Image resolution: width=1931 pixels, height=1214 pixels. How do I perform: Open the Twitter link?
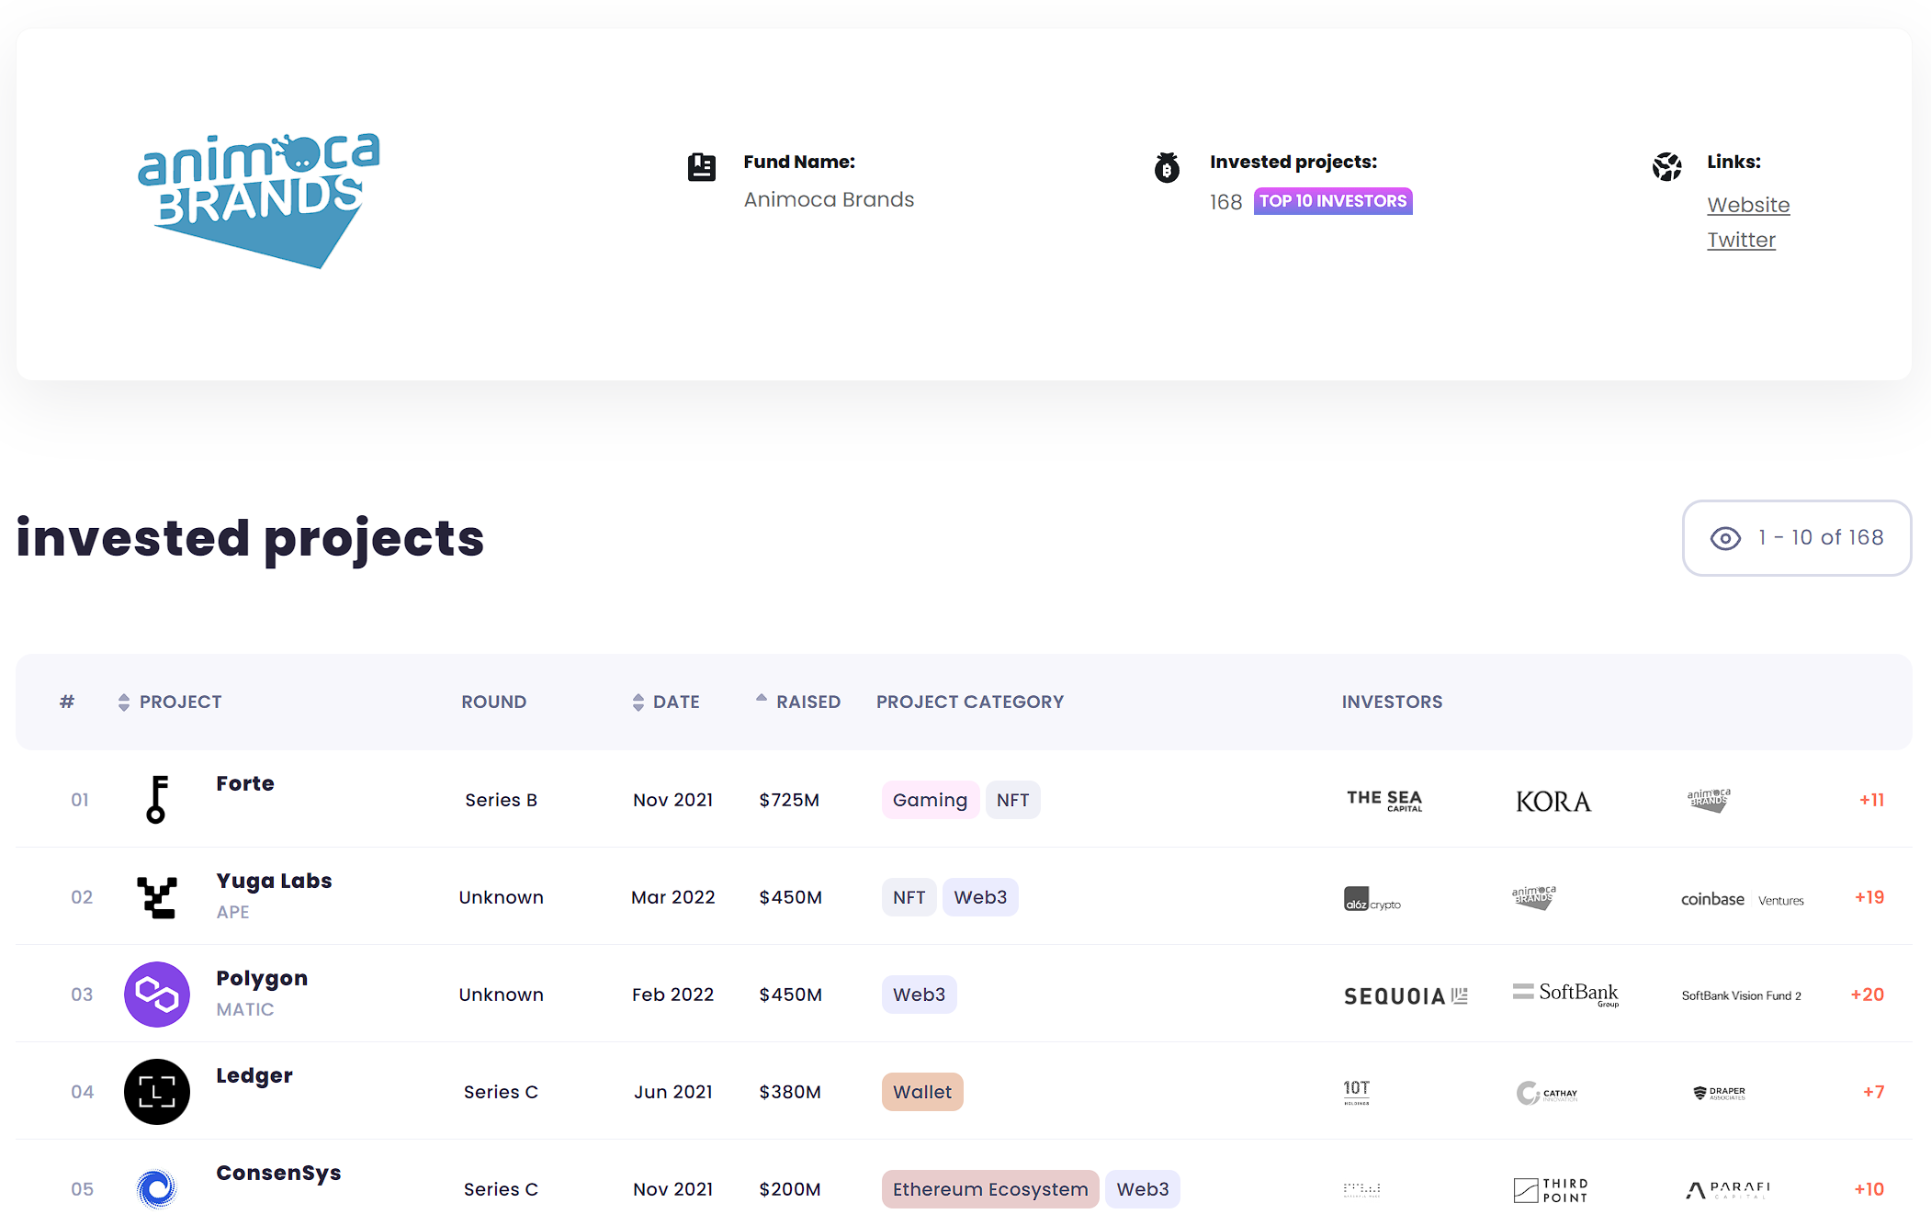click(x=1740, y=240)
